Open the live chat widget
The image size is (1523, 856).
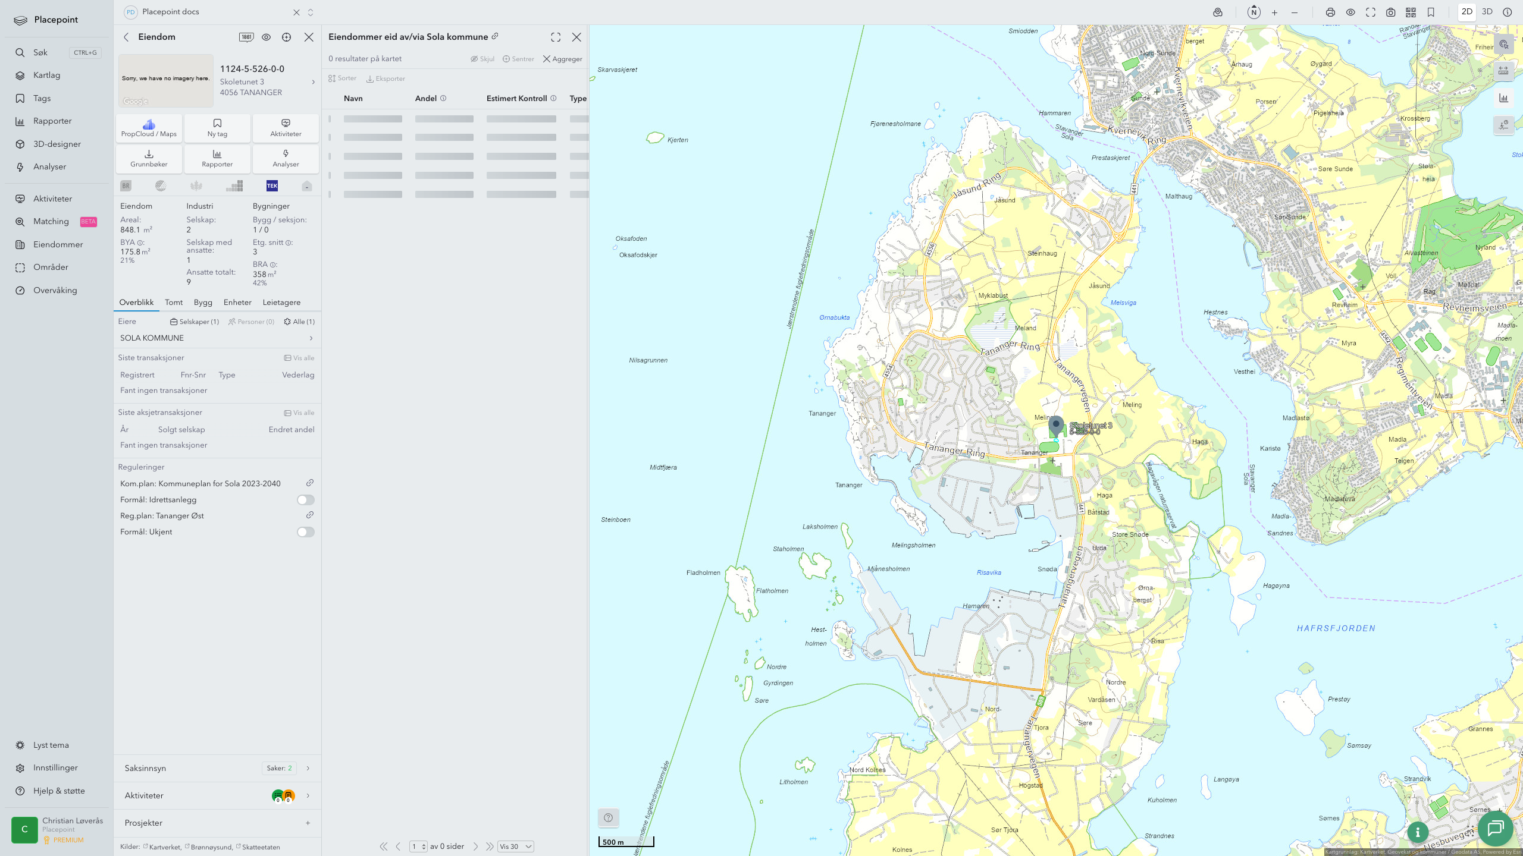1496,828
